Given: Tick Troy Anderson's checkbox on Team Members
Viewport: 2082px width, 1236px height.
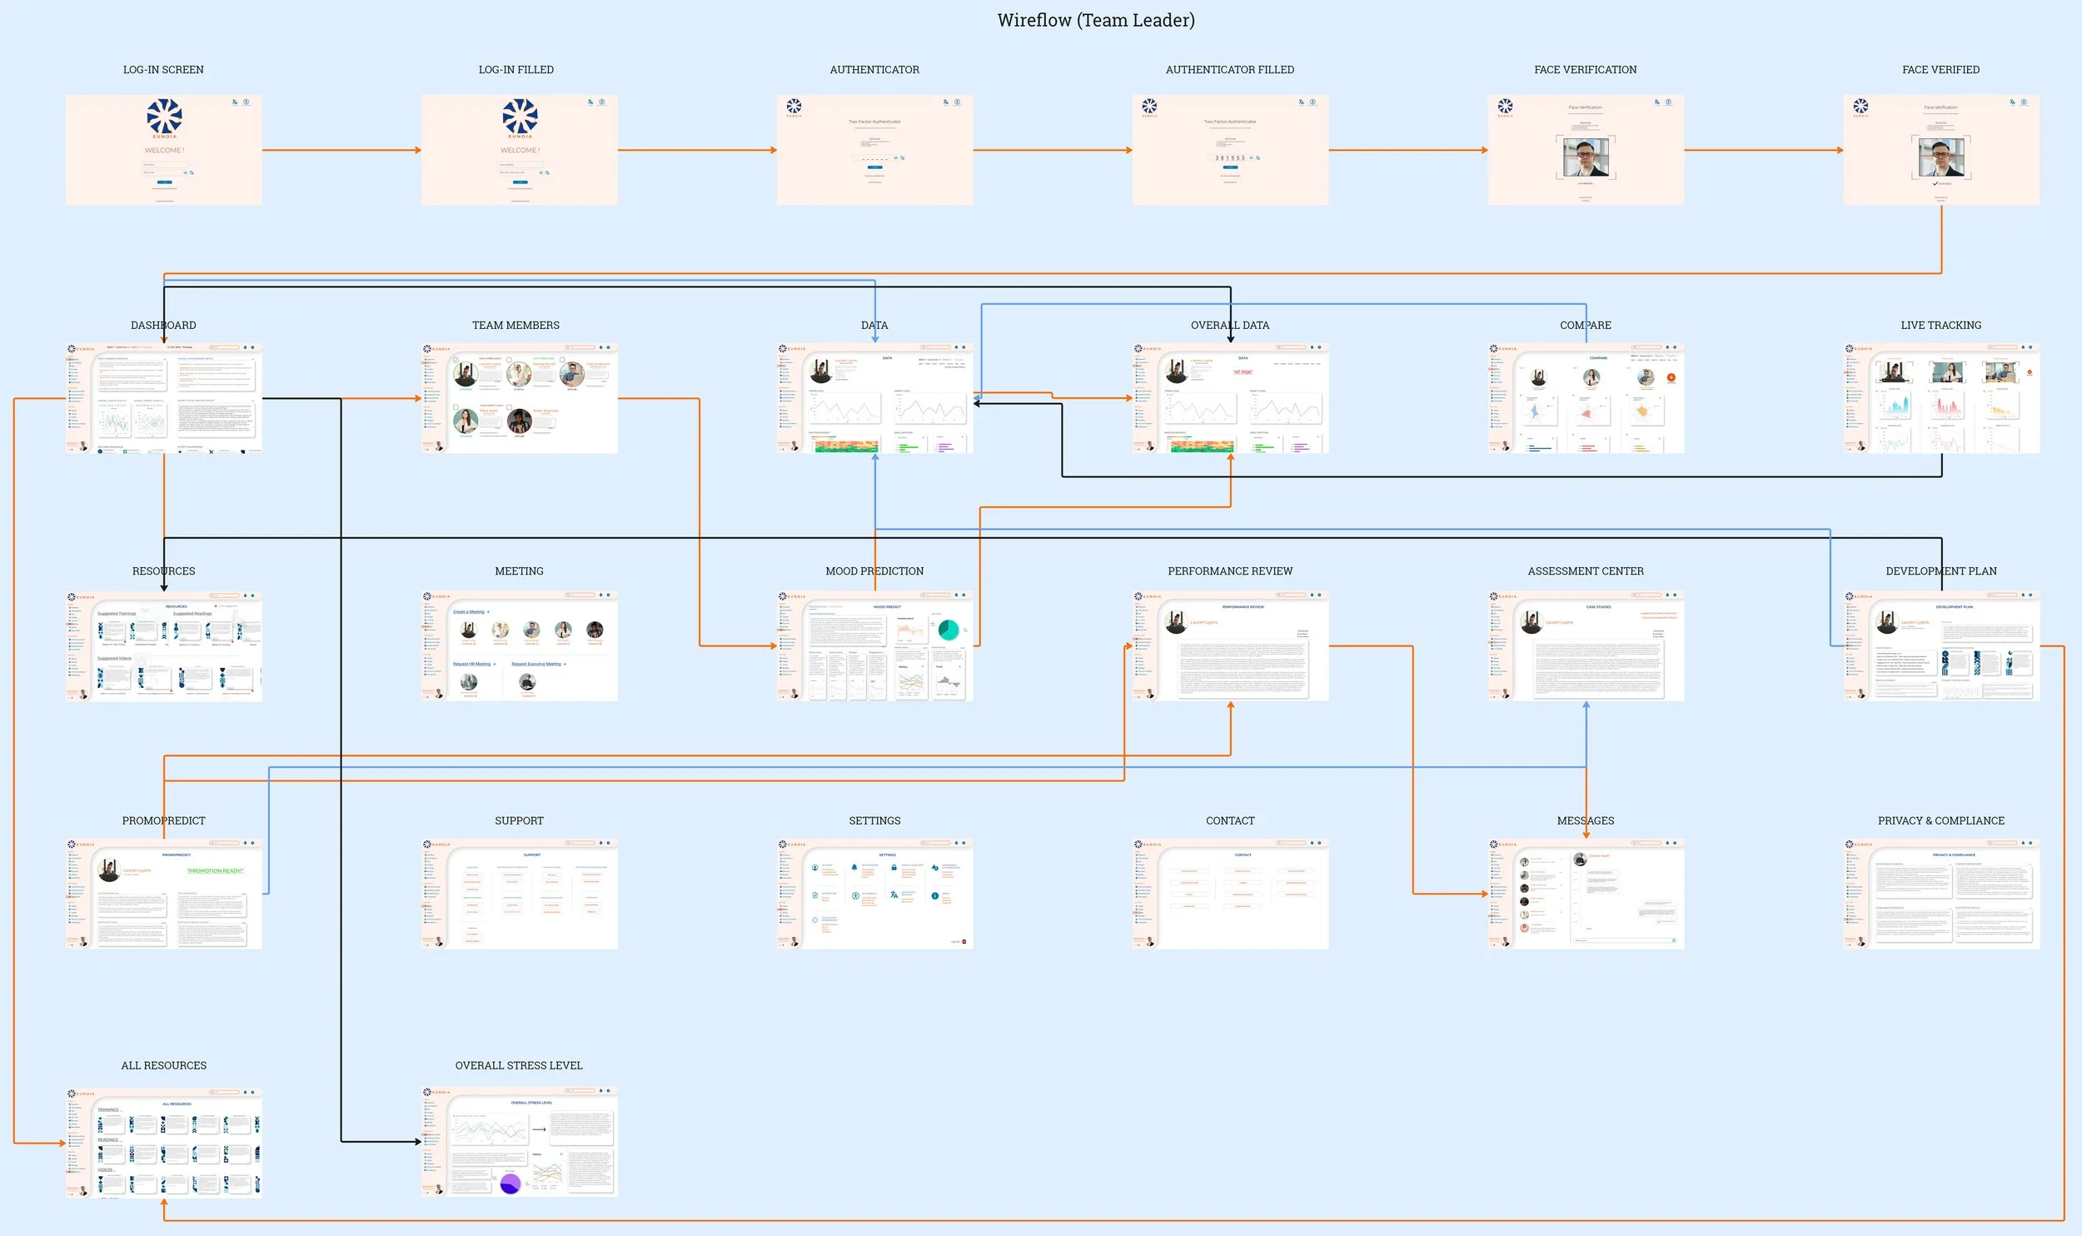Looking at the screenshot, I should [562, 360].
